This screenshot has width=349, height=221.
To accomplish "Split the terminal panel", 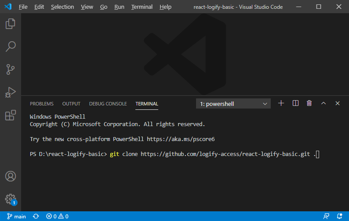I will click(x=295, y=103).
